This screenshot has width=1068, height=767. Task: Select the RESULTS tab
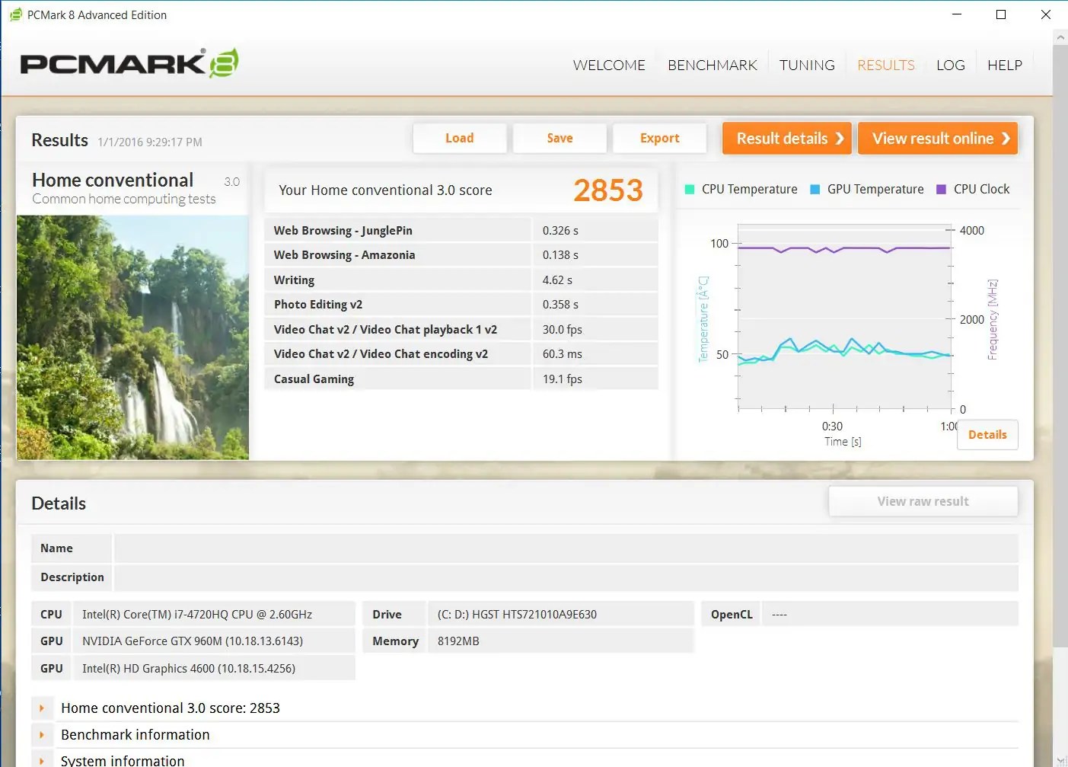coord(886,66)
